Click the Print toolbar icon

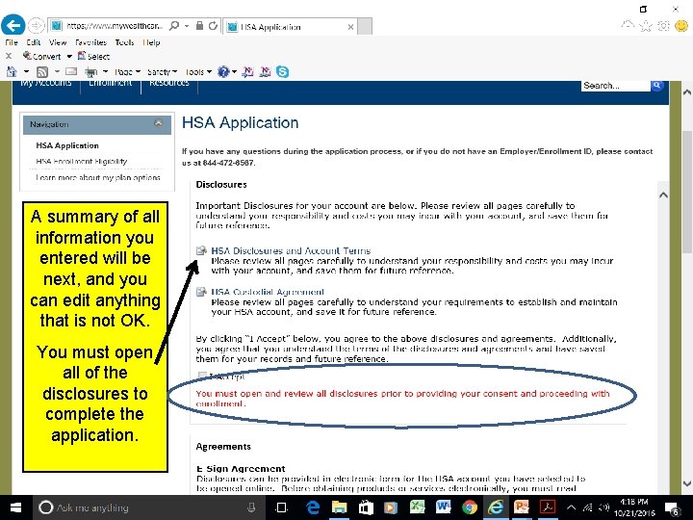point(91,71)
